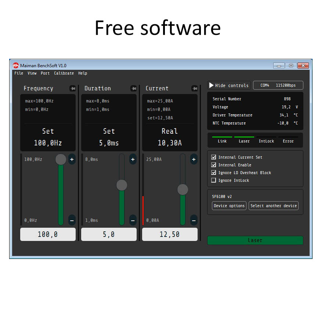
Task: Click the Current value field showing 12,50
Action: 170,234
